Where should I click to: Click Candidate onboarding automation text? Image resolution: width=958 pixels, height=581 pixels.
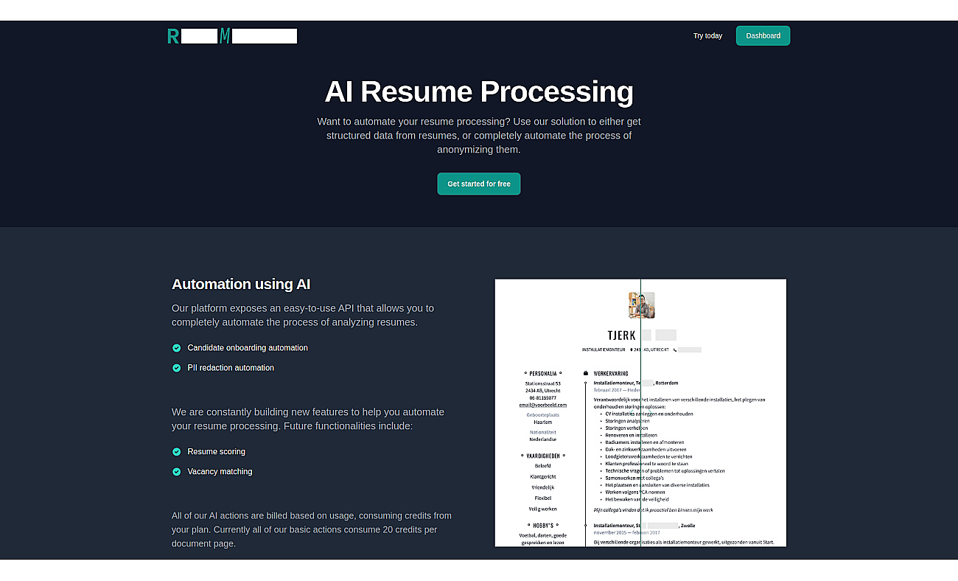tap(248, 348)
